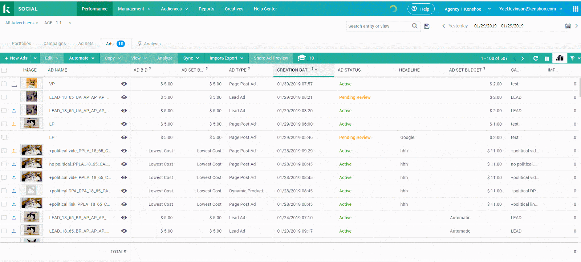Open New Ads dropdown arrow
The width and height of the screenshot is (581, 262).
coord(35,58)
